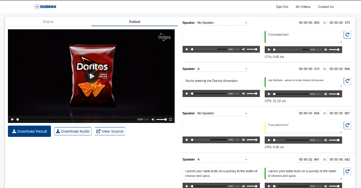Regenerate first segment with refresh icon

point(347,35)
